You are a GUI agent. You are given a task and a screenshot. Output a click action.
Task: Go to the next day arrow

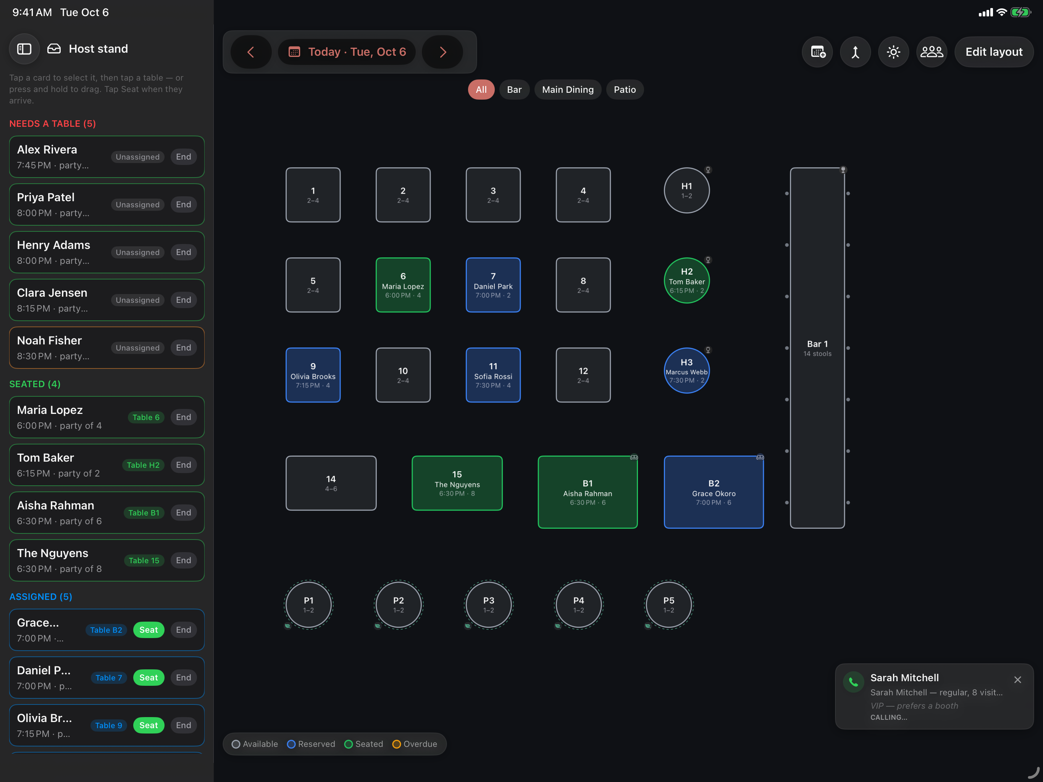pos(442,52)
